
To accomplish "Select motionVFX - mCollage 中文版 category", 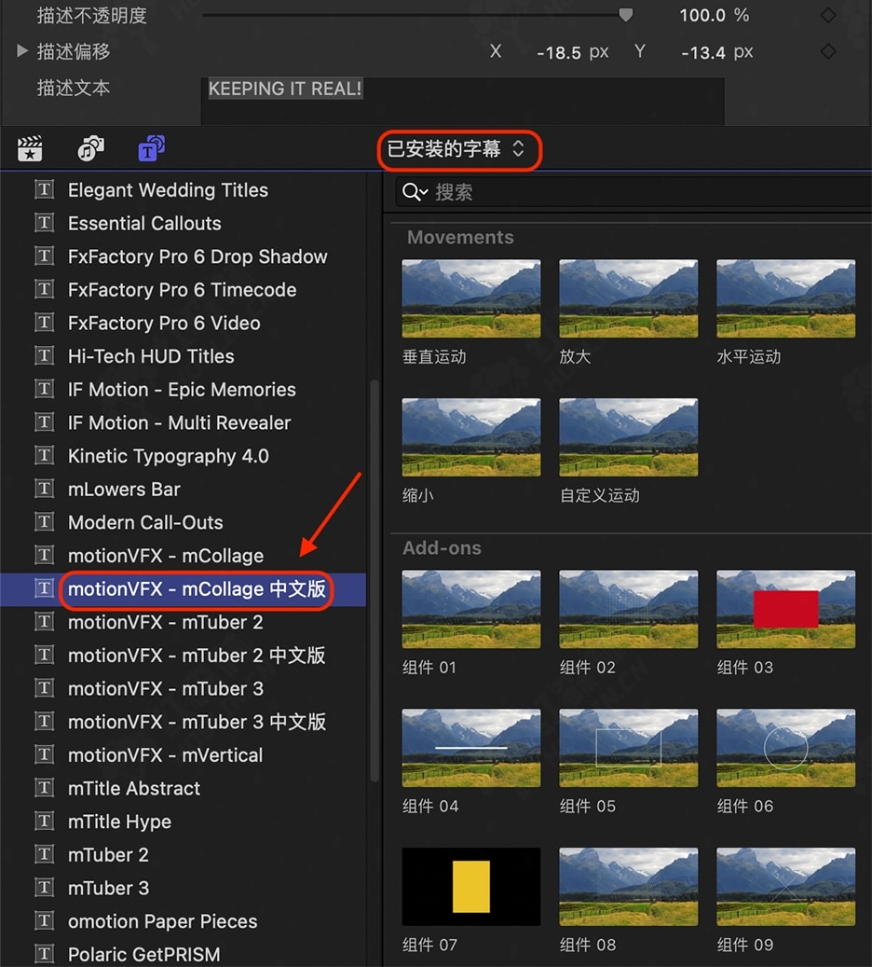I will (197, 589).
